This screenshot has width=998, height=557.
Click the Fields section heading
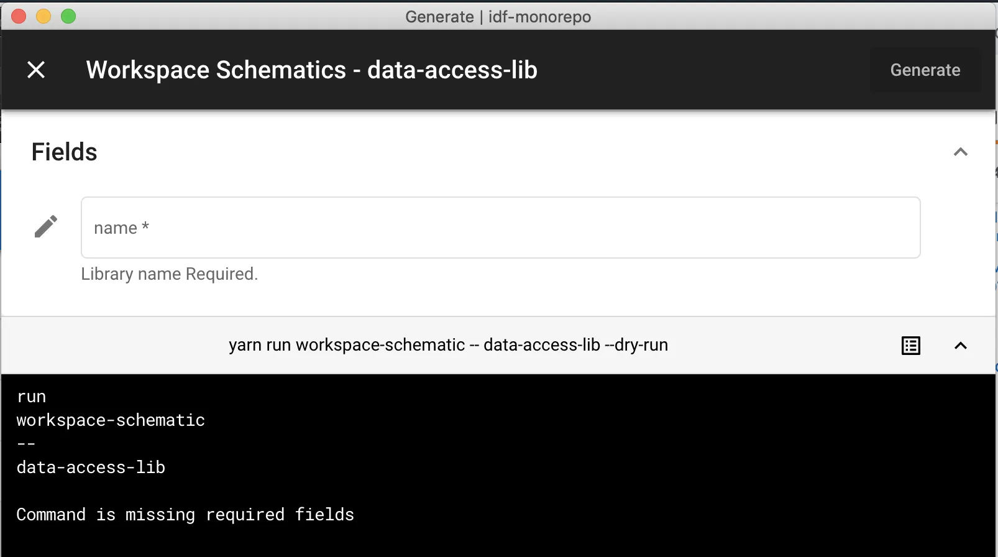(65, 152)
